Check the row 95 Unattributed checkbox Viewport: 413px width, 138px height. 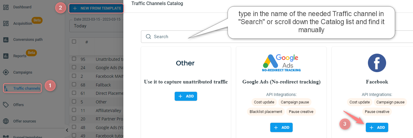74,59
